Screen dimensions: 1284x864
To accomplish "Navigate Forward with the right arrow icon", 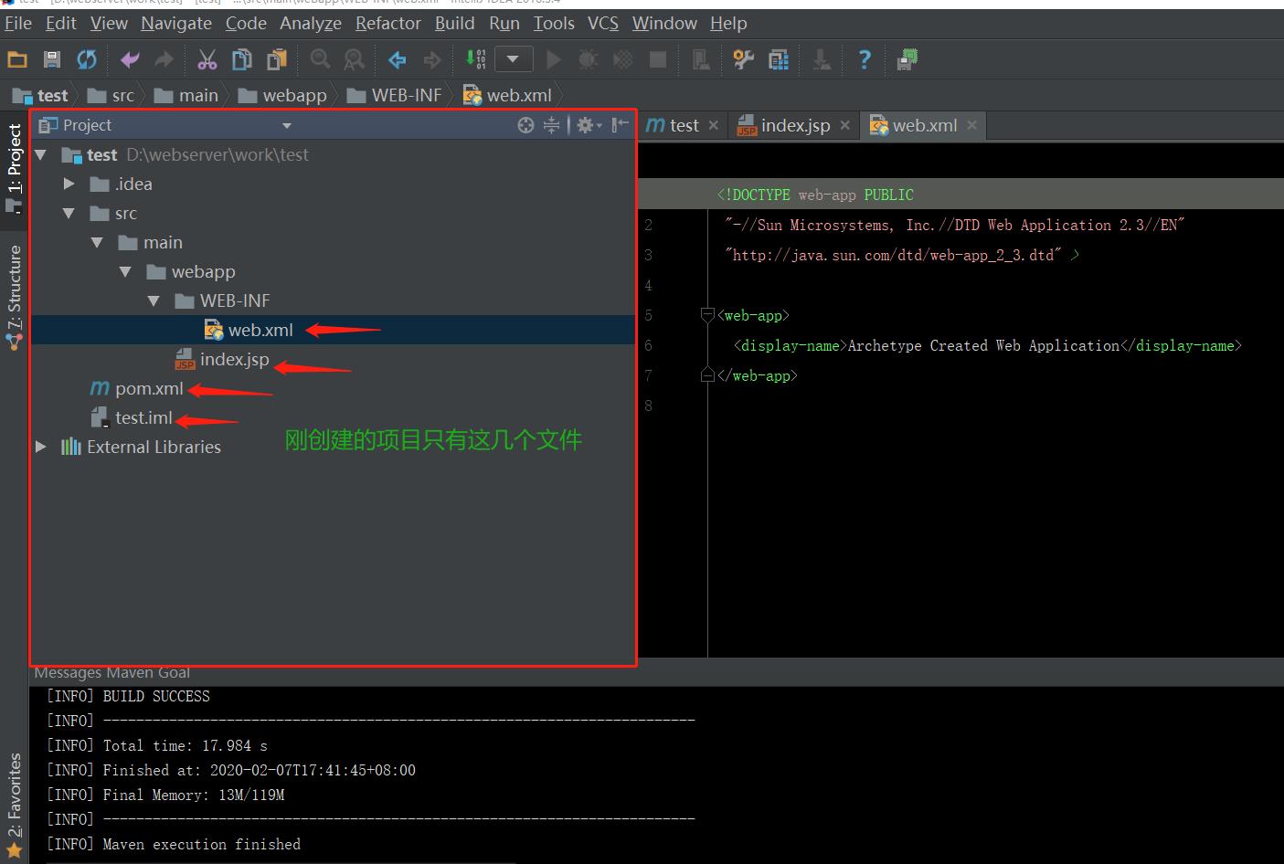I will pyautogui.click(x=431, y=60).
